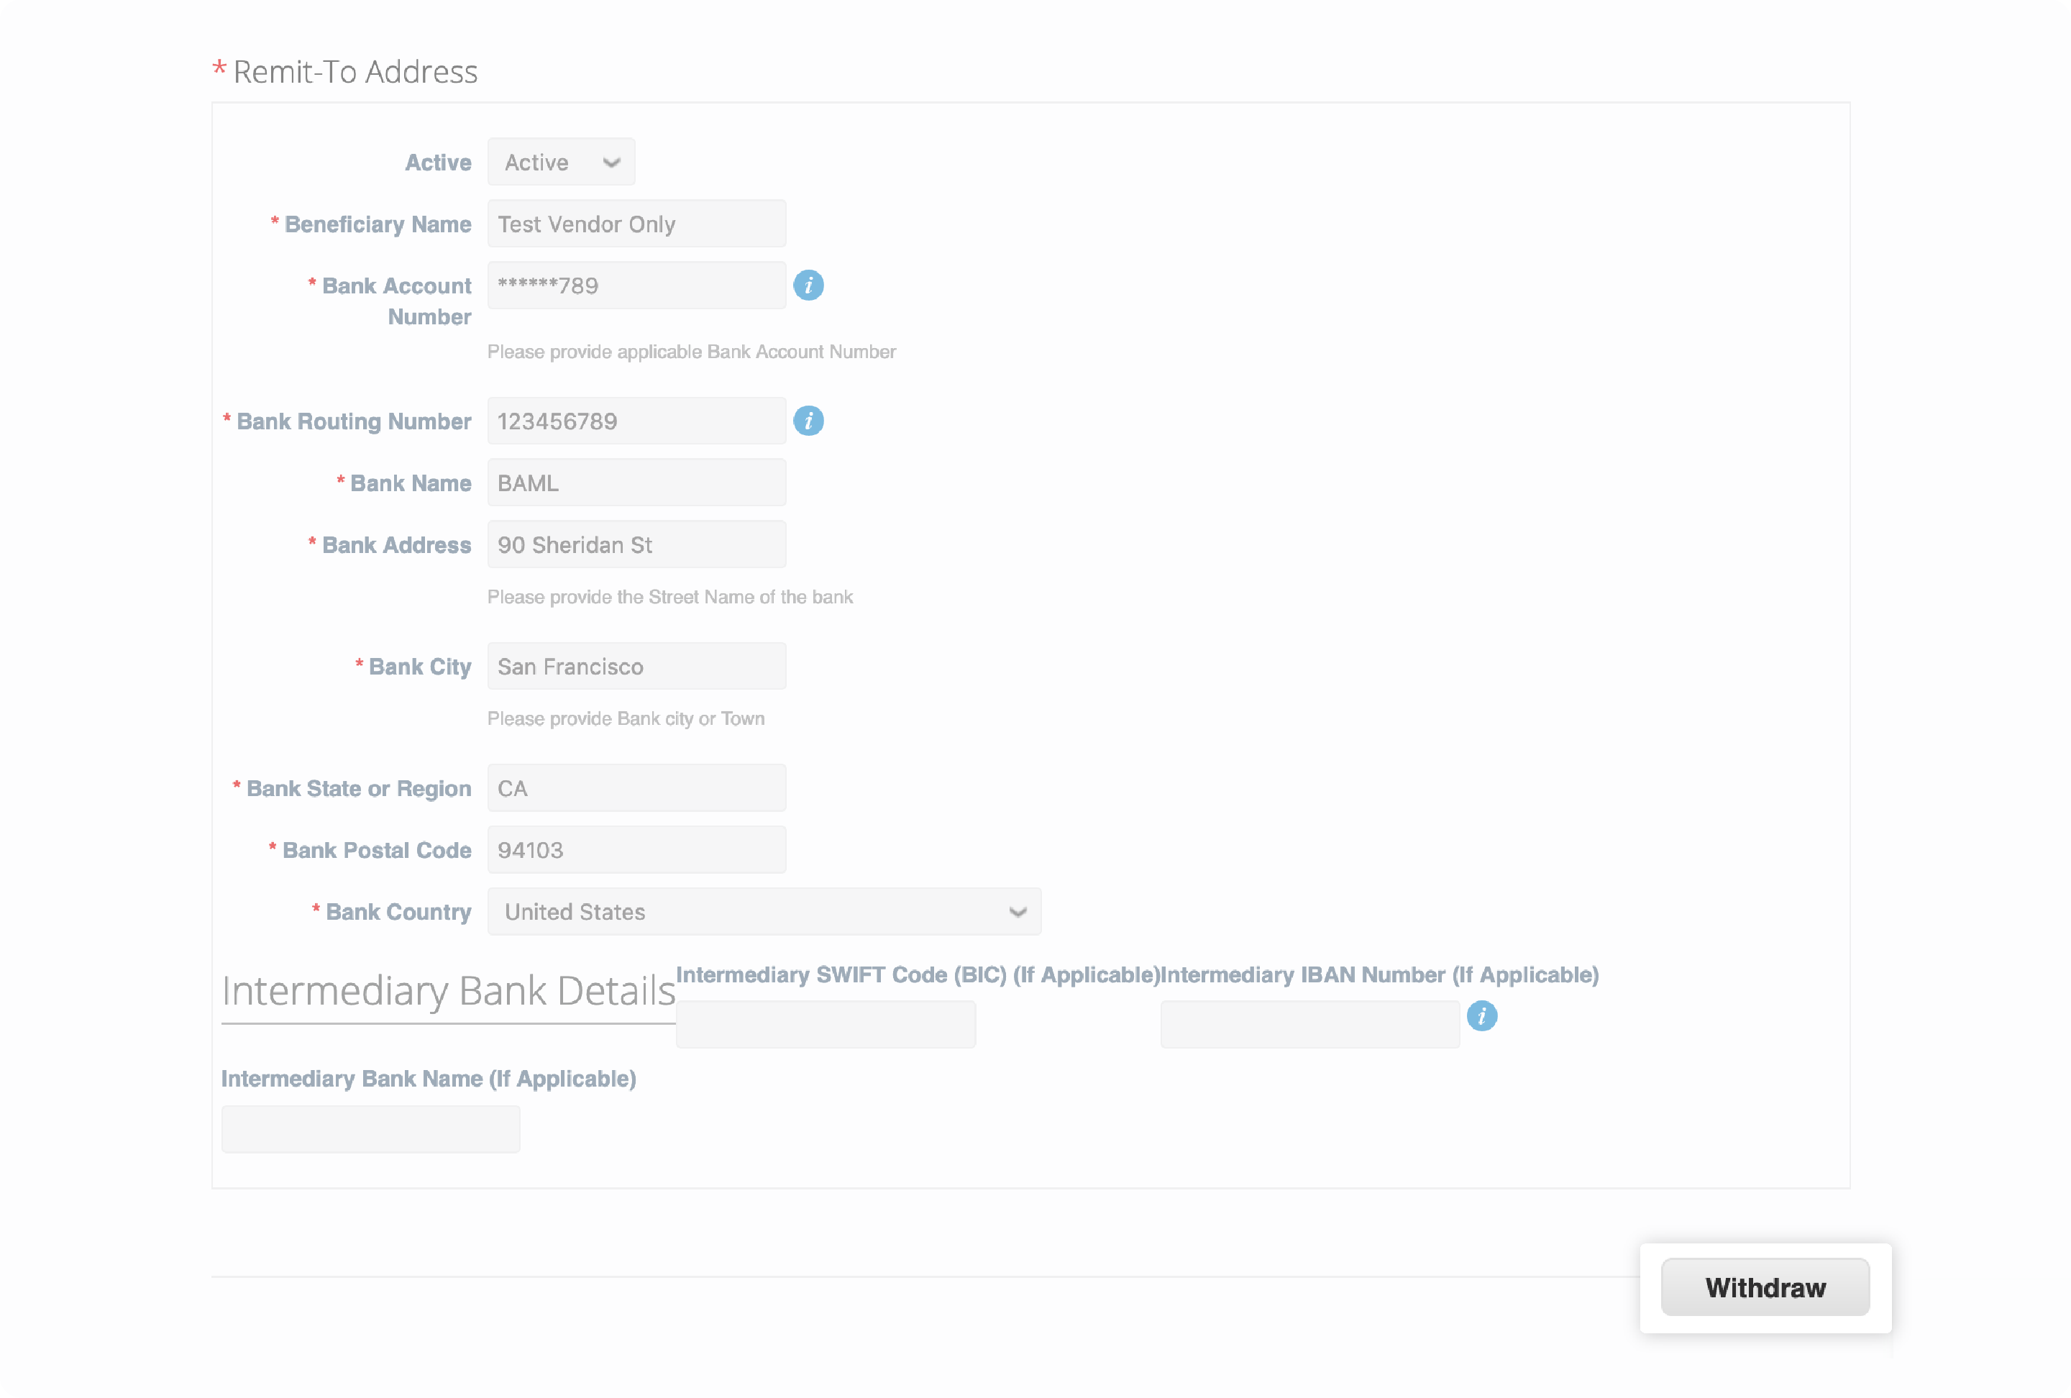2071x1398 pixels.
Task: Click the Intermediary Bank Details section header
Action: 447,990
